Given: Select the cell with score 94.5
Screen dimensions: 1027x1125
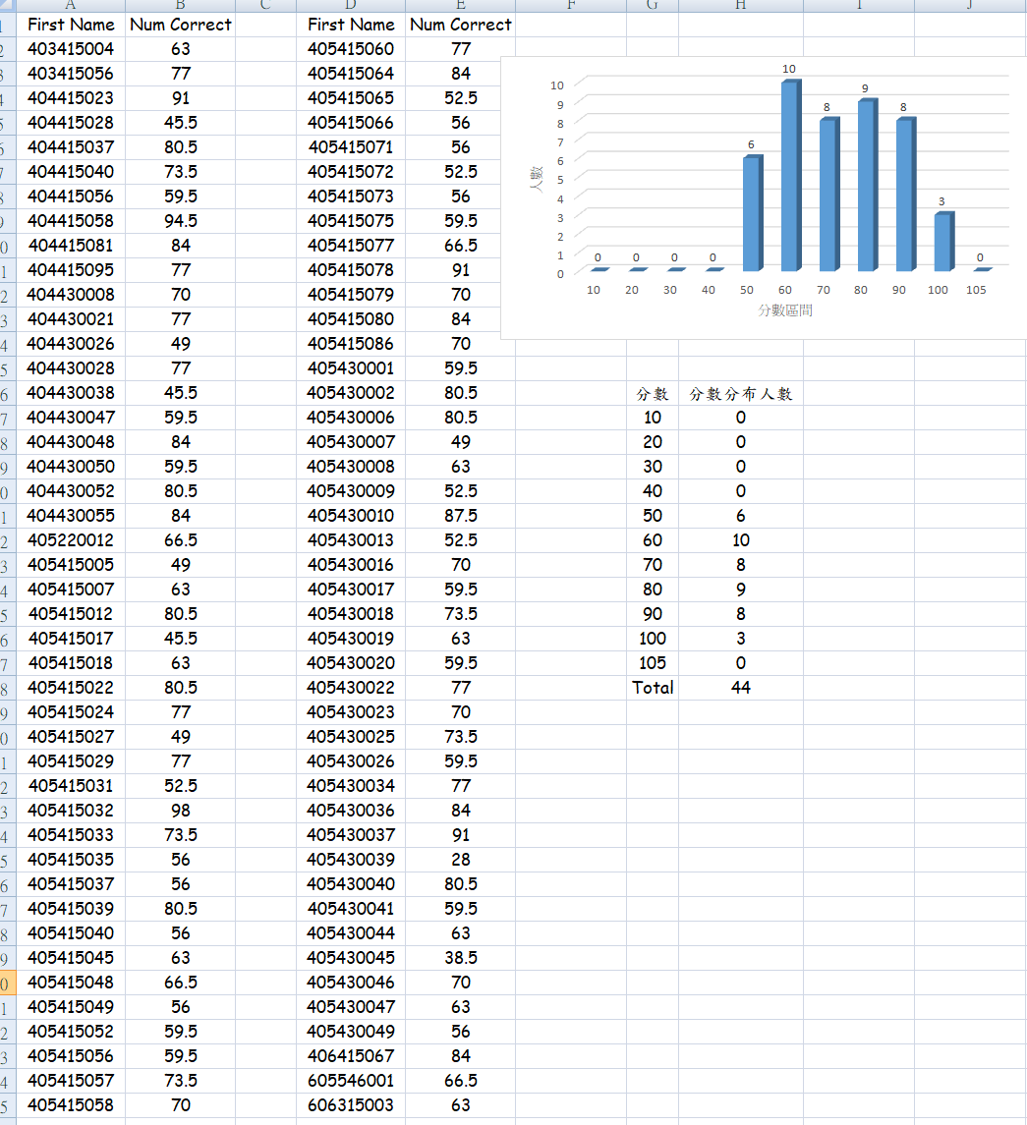Looking at the screenshot, I should 181,221.
